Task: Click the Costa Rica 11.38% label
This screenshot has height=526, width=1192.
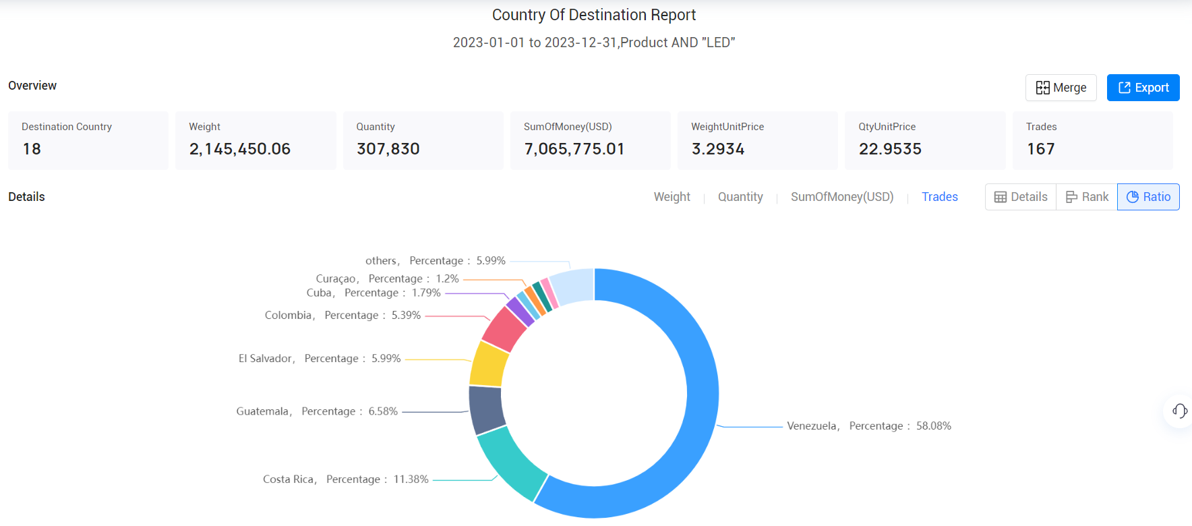Action: pos(346,479)
